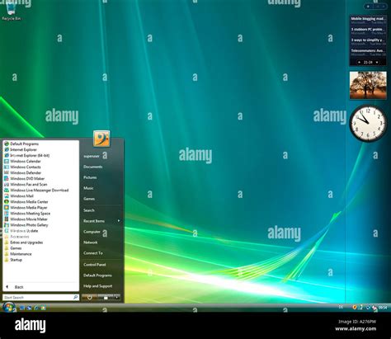This screenshot has width=391, height=339.
Task: Click the Windows Start orb
Action: pos(8,307)
